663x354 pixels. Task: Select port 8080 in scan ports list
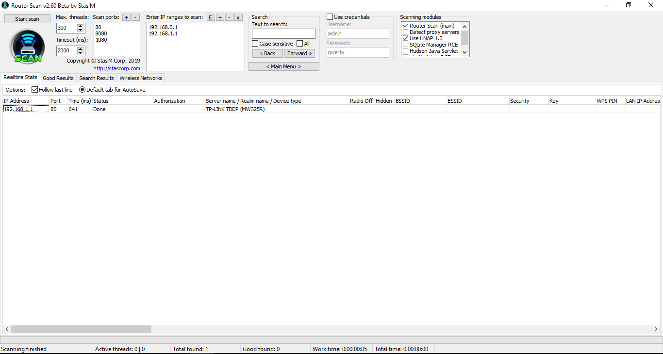(101, 33)
